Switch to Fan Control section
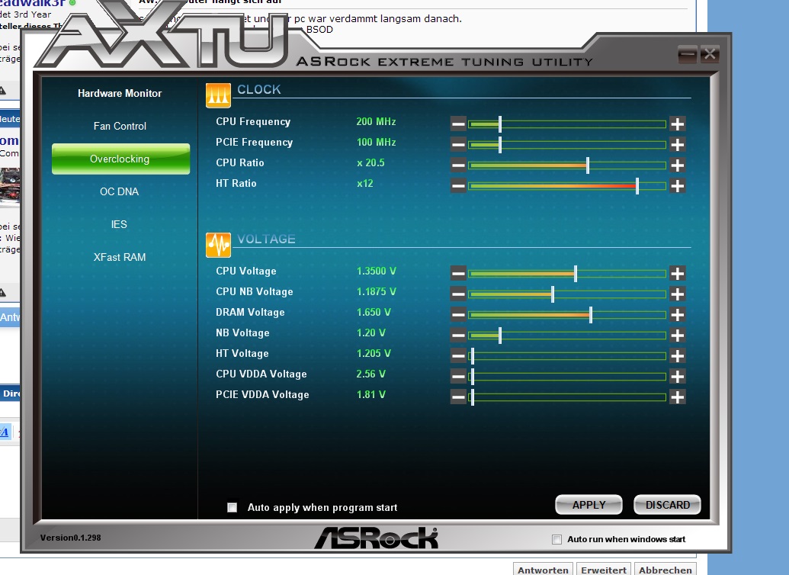This screenshot has height=575, width=789. point(120,126)
